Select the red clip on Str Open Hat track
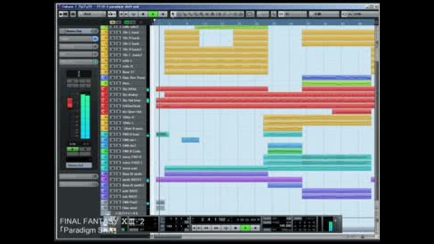 point(352,112)
